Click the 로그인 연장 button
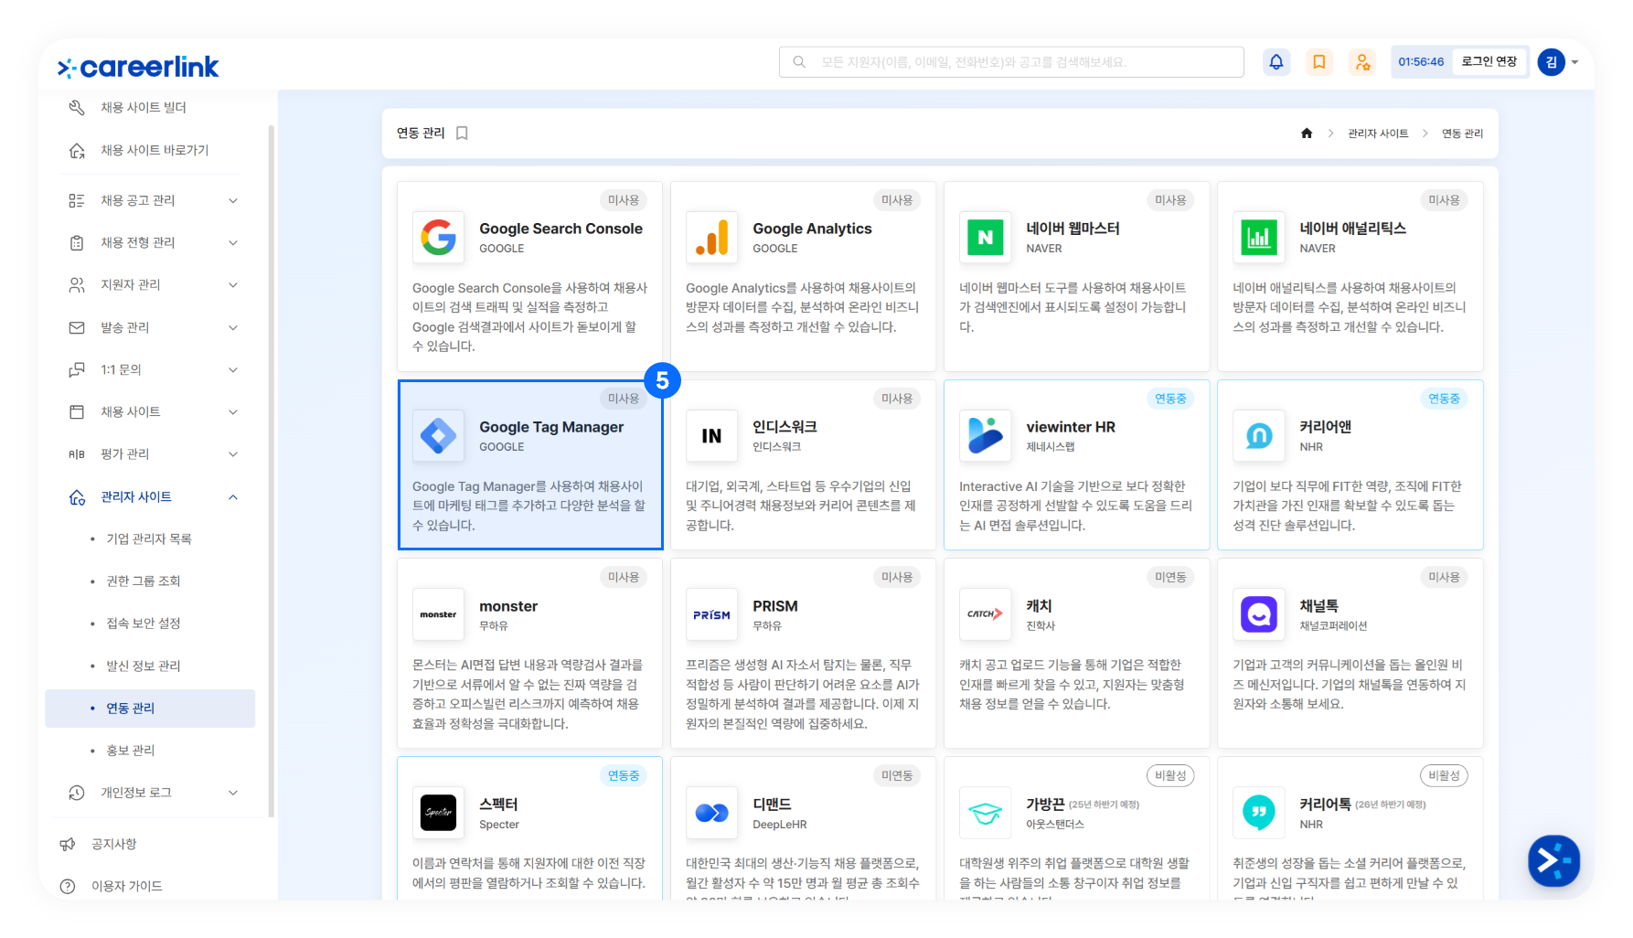Viewport: 1633px width, 938px height. pyautogui.click(x=1489, y=62)
